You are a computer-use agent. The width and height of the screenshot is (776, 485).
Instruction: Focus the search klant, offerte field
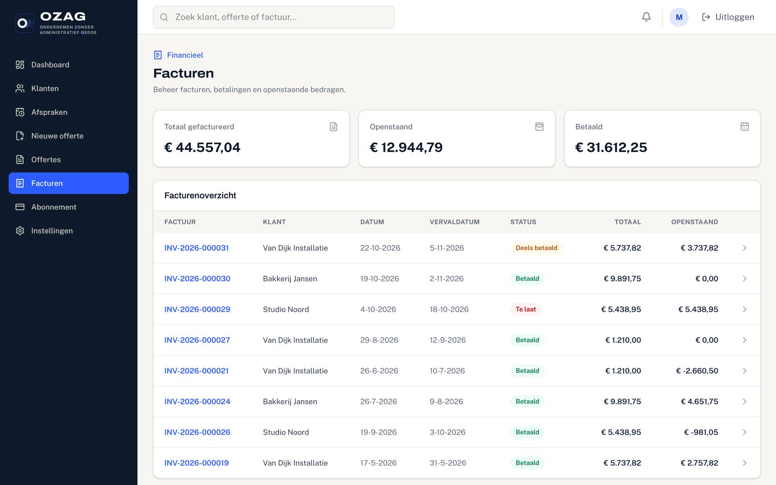[x=274, y=17]
